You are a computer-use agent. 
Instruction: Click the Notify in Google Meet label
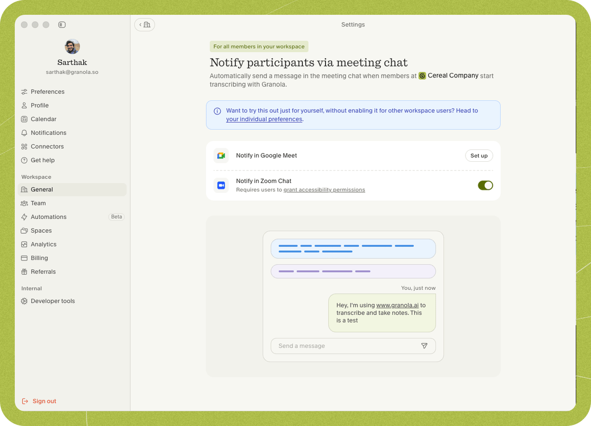266,156
